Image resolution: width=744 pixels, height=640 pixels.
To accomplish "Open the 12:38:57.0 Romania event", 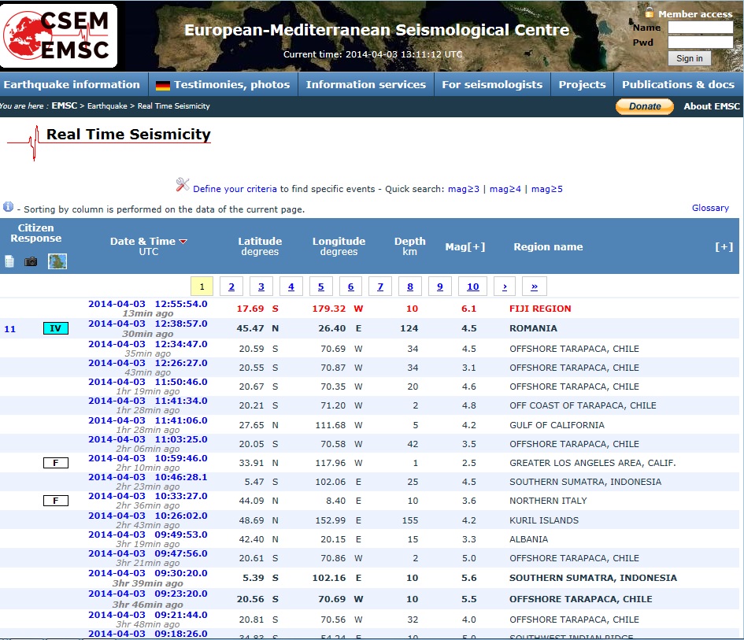I will tap(148, 324).
